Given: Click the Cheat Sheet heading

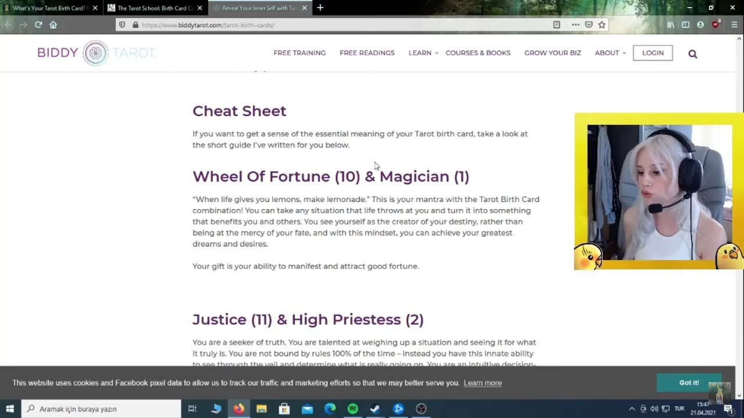Looking at the screenshot, I should 239,111.
